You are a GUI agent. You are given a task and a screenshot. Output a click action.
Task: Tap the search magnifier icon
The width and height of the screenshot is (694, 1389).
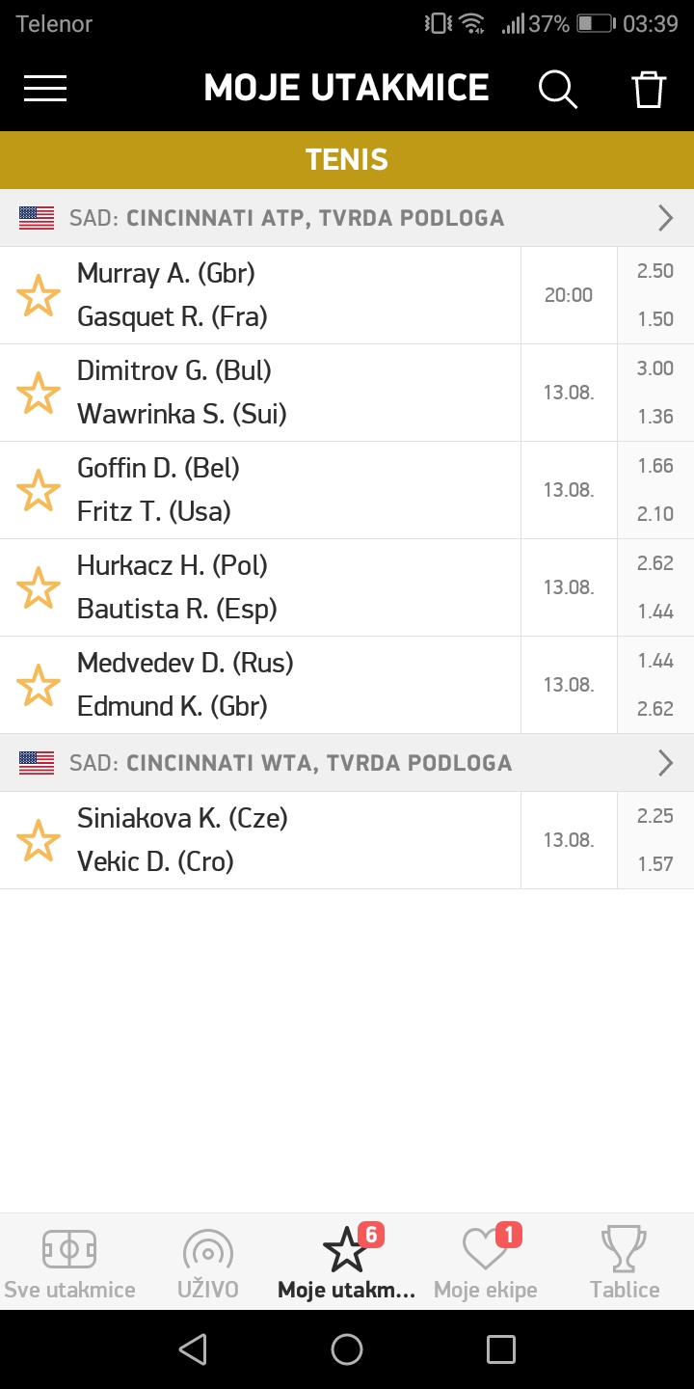click(x=557, y=89)
